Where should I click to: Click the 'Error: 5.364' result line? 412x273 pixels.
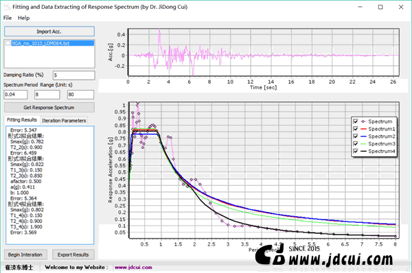point(23,198)
